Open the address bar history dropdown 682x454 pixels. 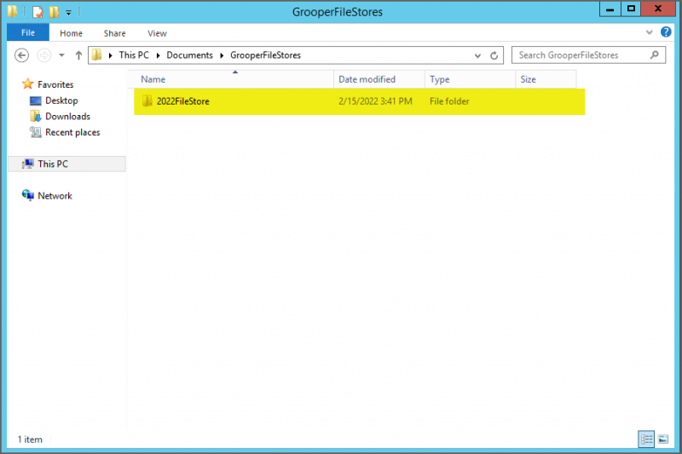tap(477, 55)
